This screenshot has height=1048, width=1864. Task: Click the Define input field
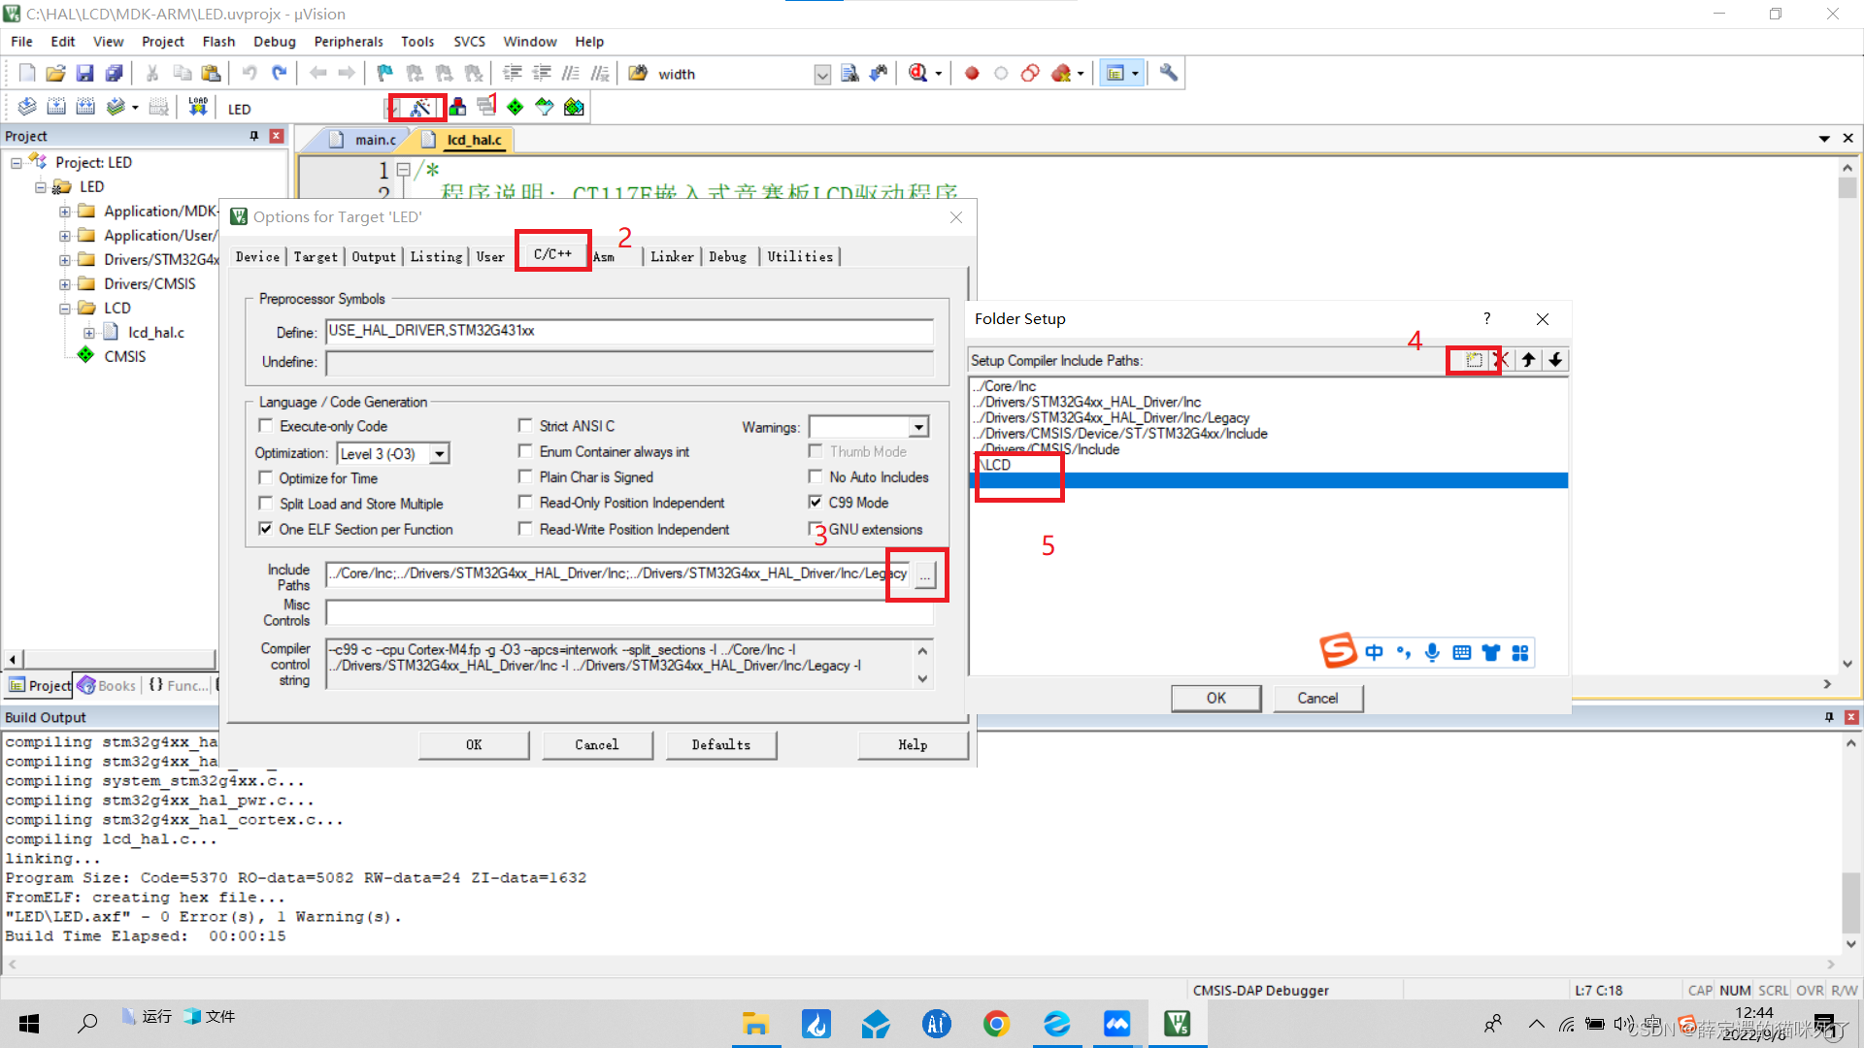[629, 332]
